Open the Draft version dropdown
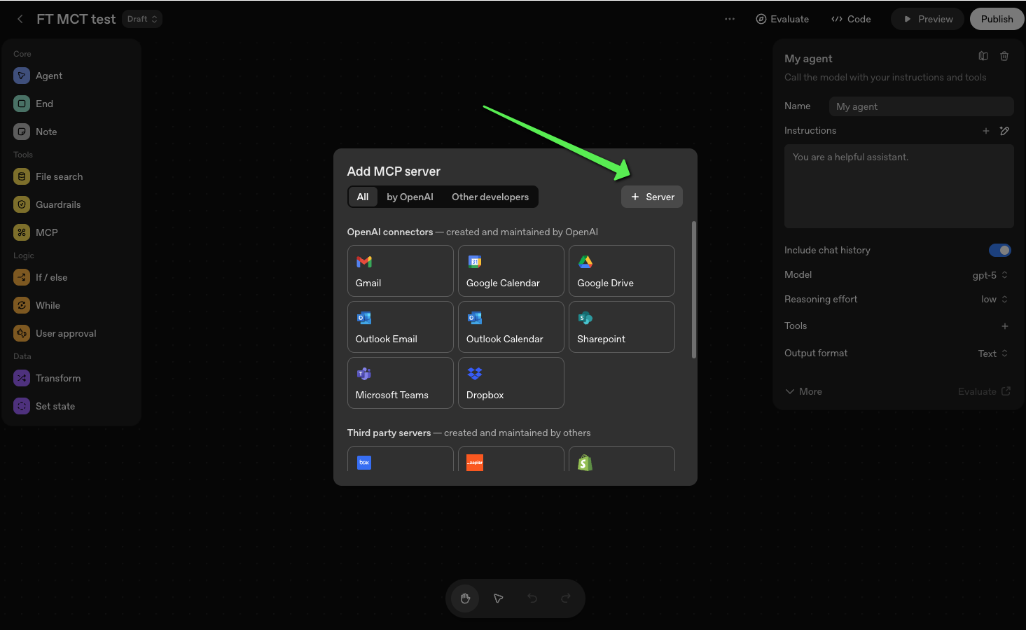 (x=142, y=19)
